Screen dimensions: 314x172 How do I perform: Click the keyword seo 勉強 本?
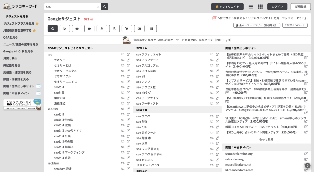coord(144,138)
